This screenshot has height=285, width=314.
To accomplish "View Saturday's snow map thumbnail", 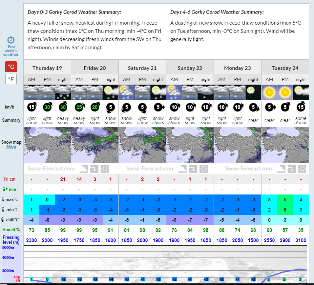I will 142,145.
